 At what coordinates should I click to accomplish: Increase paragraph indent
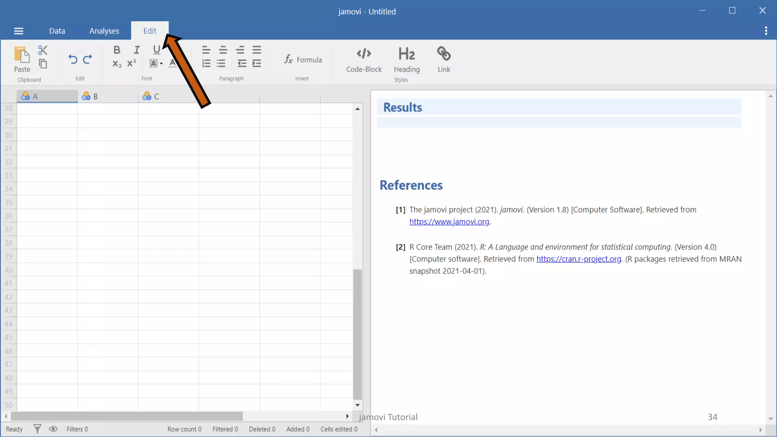coord(257,63)
